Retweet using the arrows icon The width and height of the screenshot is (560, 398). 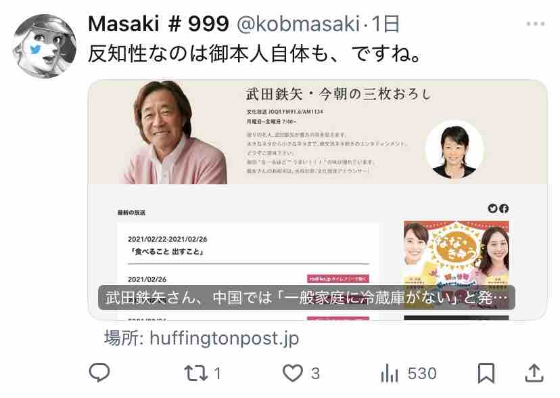195,373
